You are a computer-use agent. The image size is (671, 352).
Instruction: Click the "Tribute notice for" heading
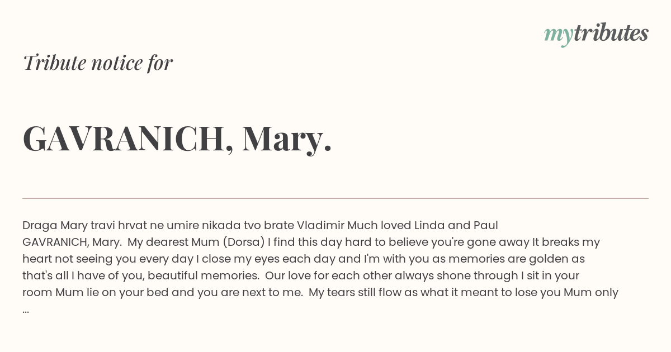point(98,63)
